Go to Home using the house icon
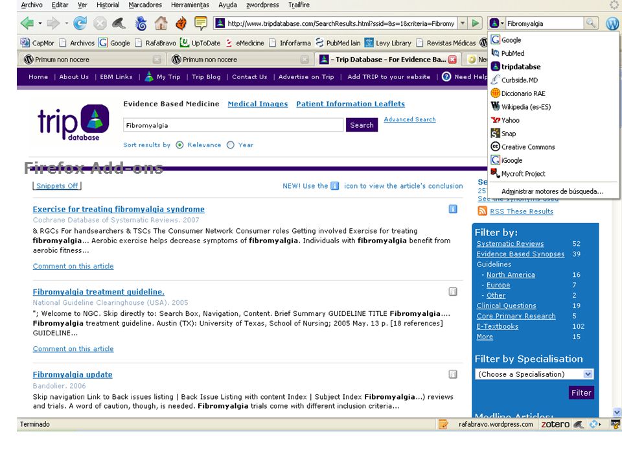 pyautogui.click(x=161, y=23)
